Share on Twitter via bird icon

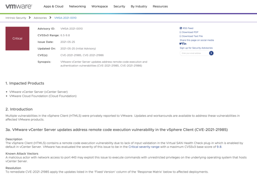[180, 43]
